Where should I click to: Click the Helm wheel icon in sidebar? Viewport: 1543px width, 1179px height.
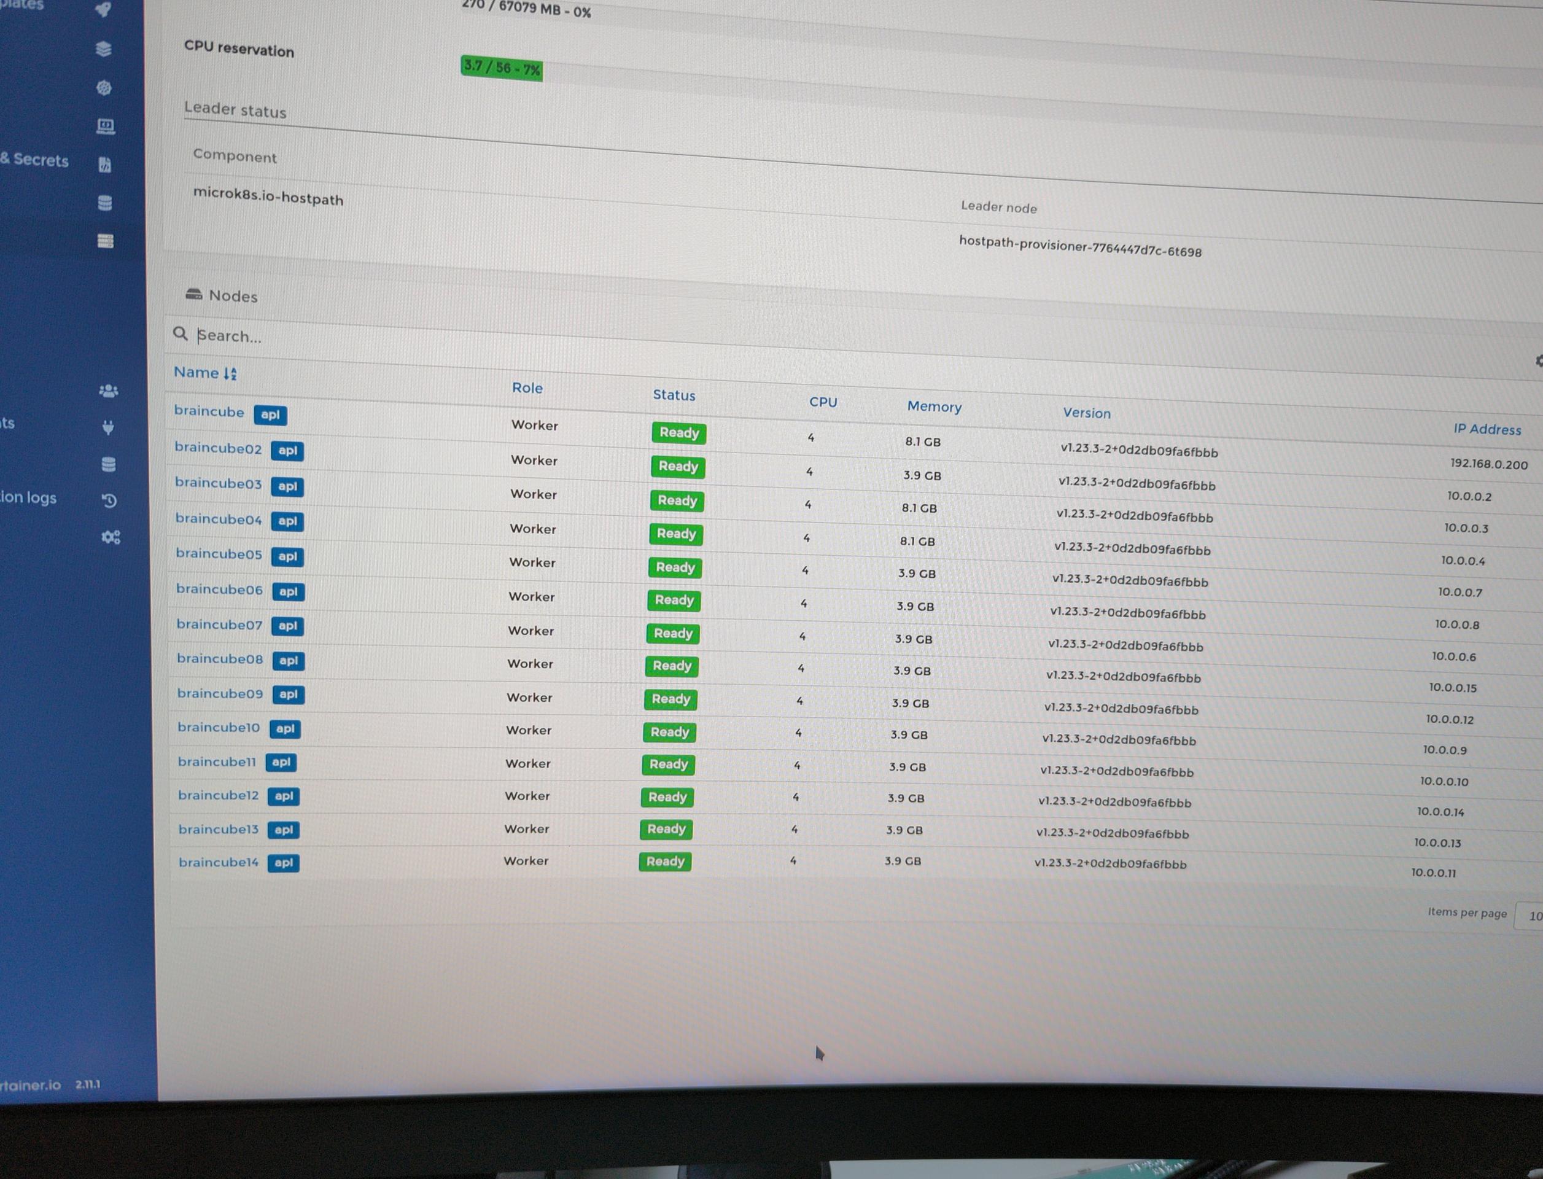coord(104,88)
